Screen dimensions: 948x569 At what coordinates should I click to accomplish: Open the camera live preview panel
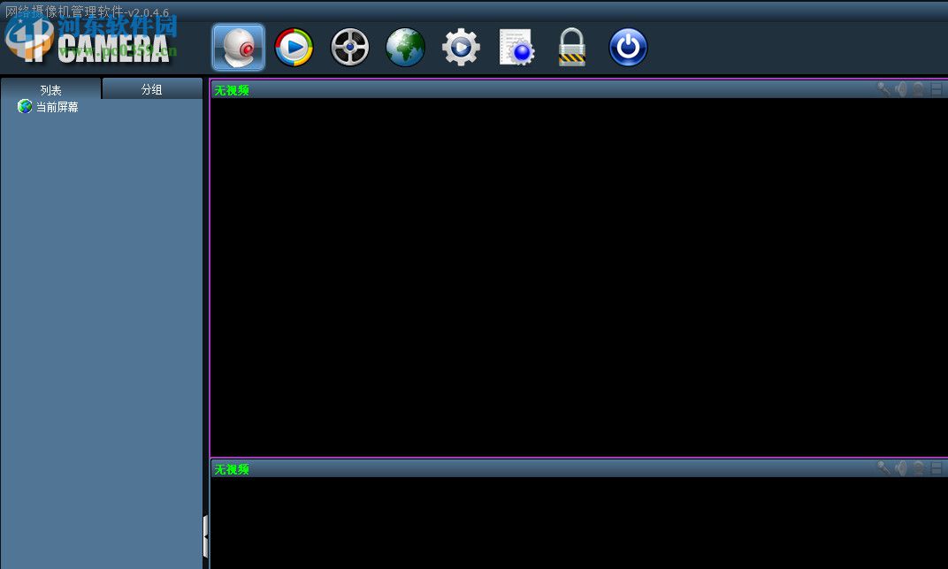pyautogui.click(x=237, y=46)
